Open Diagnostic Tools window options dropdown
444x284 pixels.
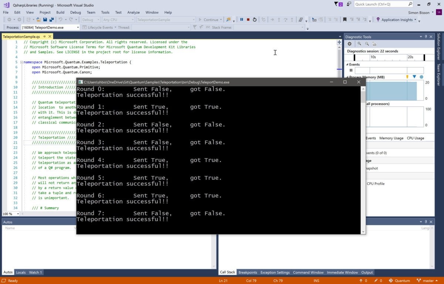[x=421, y=37]
